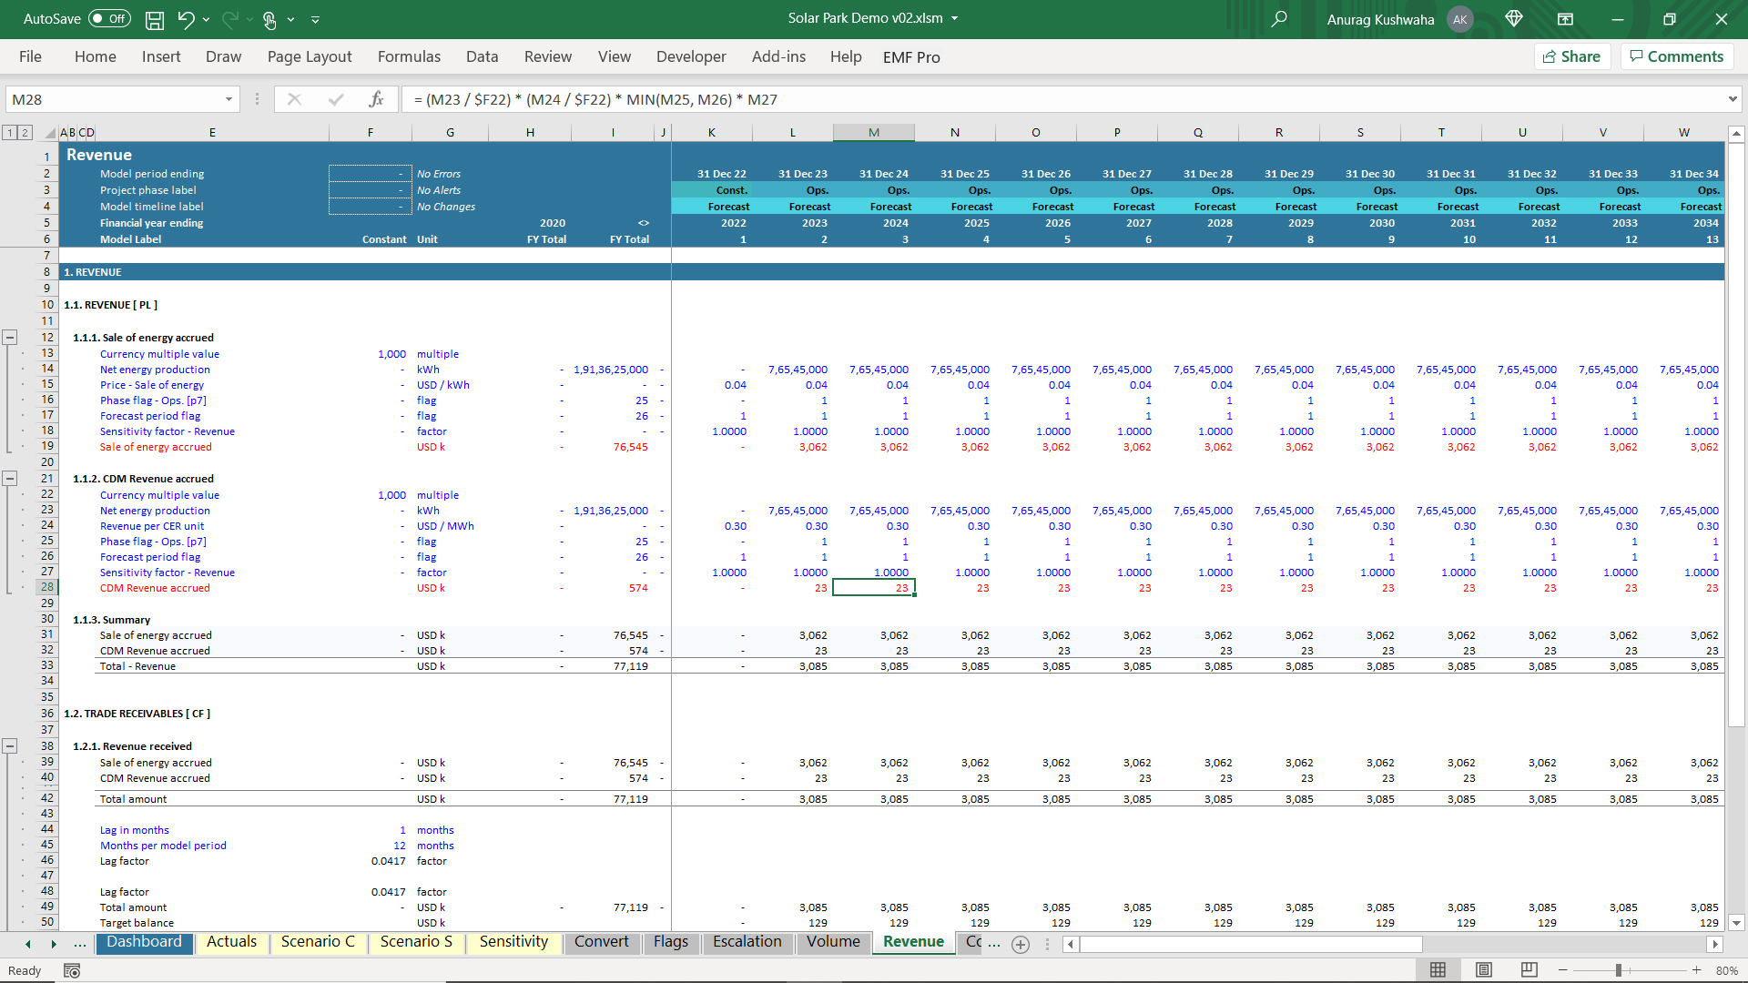Select Page Layout view icon in status bar
1748x983 pixels.
pyautogui.click(x=1484, y=970)
